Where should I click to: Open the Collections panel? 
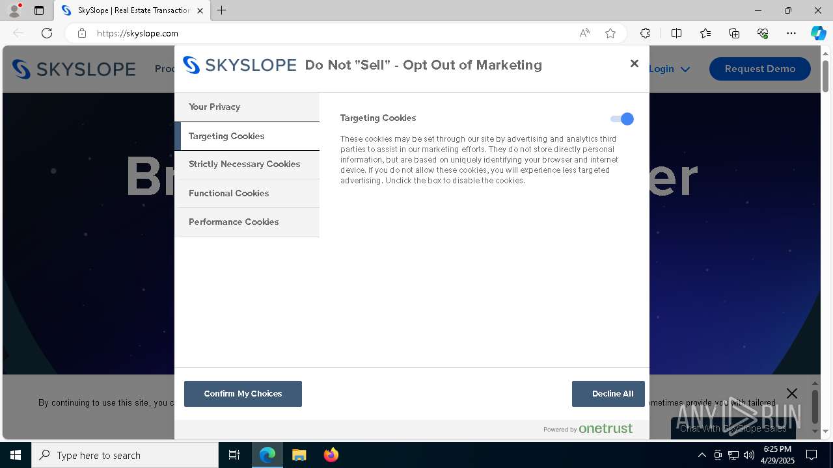(734, 33)
